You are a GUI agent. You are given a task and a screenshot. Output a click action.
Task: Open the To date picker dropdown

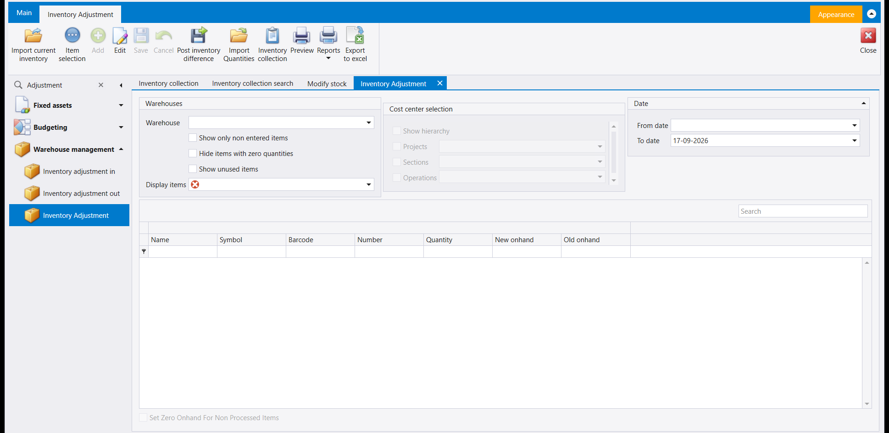(x=855, y=140)
